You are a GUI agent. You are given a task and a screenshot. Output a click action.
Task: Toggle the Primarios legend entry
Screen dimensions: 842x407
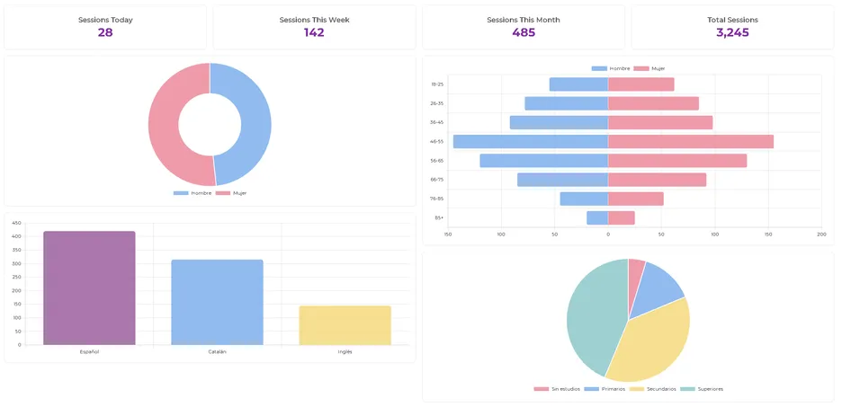(x=605, y=389)
